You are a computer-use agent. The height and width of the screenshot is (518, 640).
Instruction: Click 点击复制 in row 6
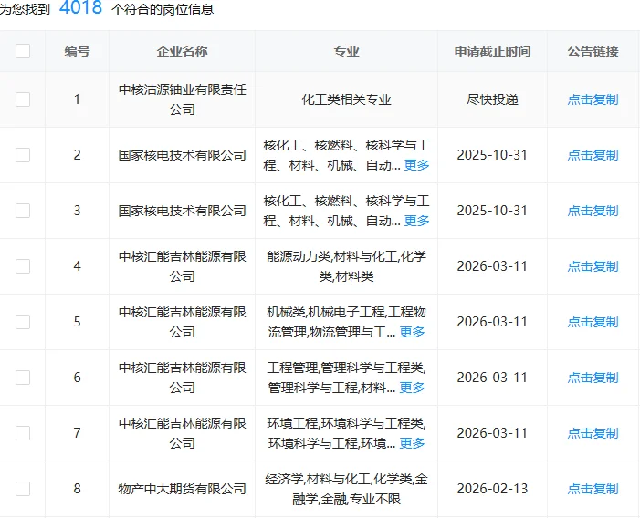point(593,378)
